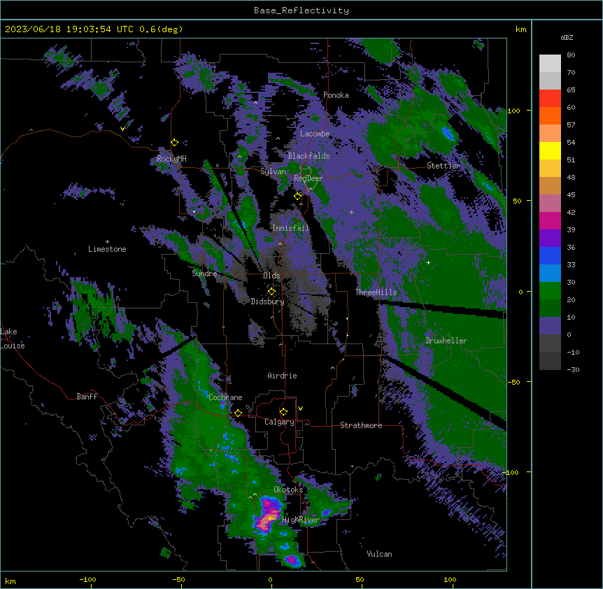Click the Limestone label
This screenshot has height=589, width=603.
click(x=107, y=249)
